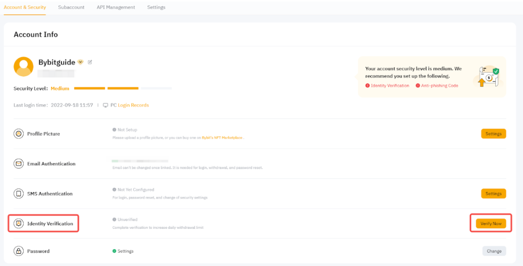This screenshot has width=523, height=266.
Task: Open Settings for Profile Picture
Action: pyautogui.click(x=493, y=134)
